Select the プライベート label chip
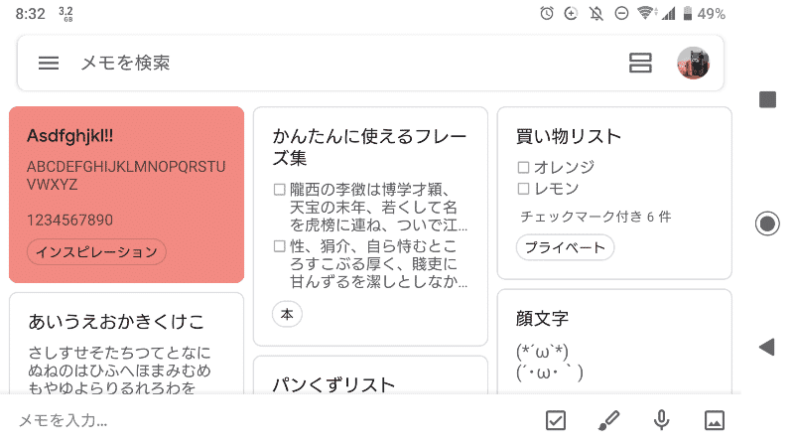794x447 pixels. [565, 247]
